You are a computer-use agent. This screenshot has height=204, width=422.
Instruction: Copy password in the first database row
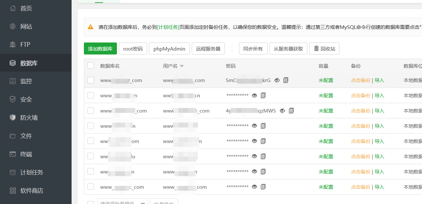tap(286, 80)
